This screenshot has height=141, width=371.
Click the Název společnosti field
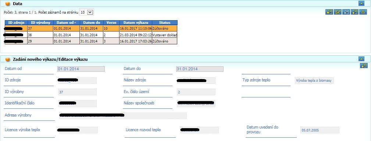click(x=196, y=103)
